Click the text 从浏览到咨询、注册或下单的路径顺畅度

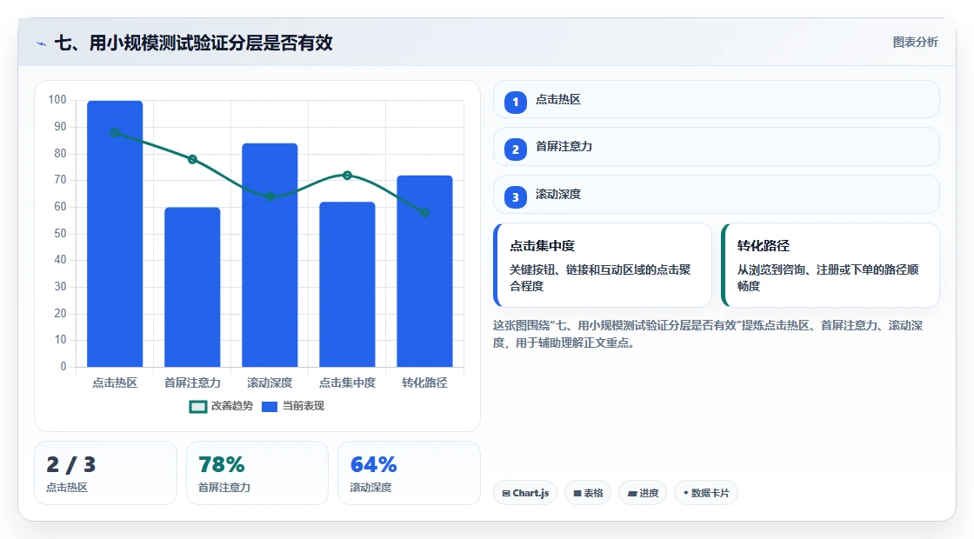tap(828, 278)
